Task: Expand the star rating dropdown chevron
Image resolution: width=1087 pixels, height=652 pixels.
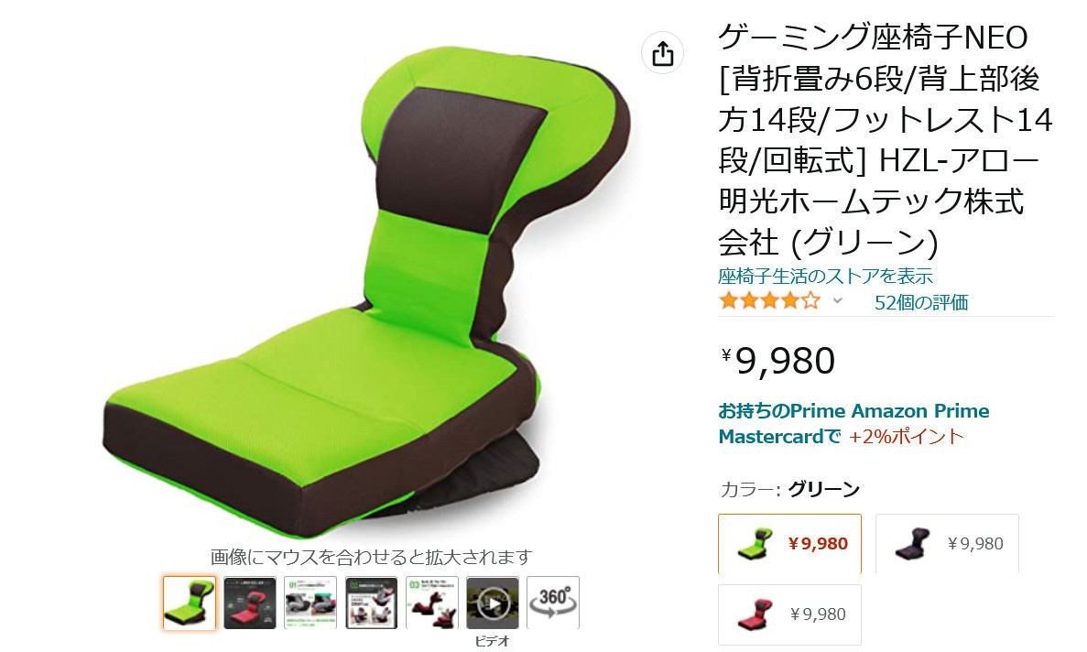Action: (x=837, y=300)
